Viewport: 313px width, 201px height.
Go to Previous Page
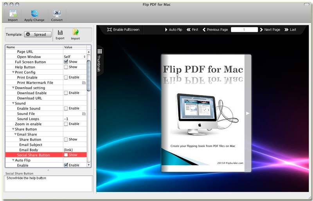215,30
